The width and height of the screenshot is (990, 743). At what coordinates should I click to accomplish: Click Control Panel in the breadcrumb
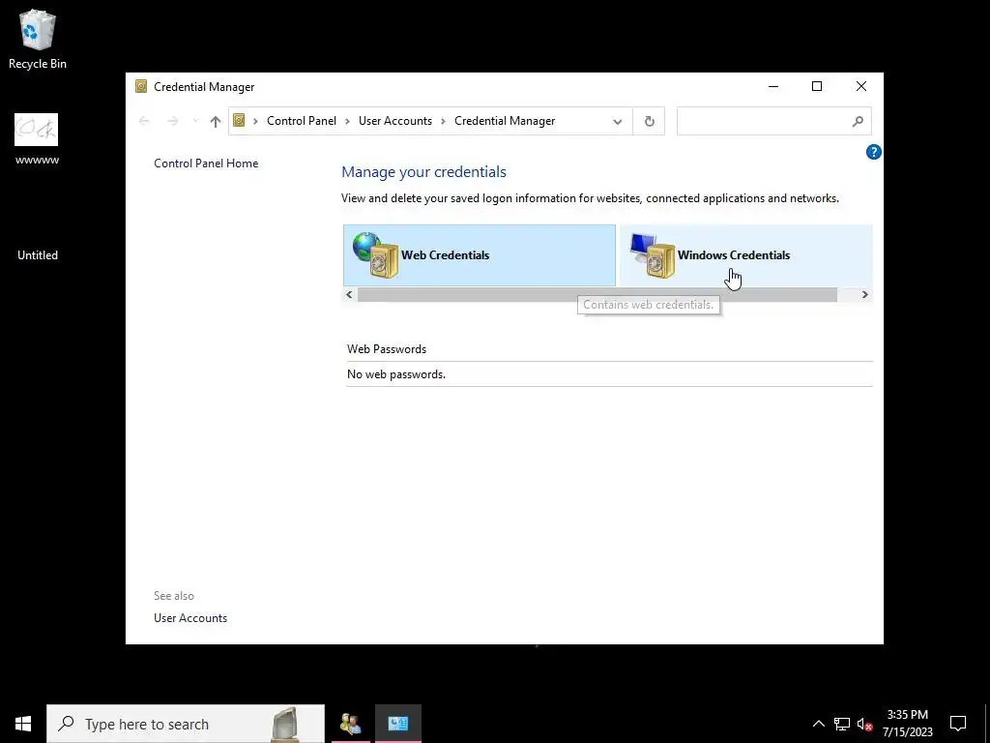click(x=302, y=121)
